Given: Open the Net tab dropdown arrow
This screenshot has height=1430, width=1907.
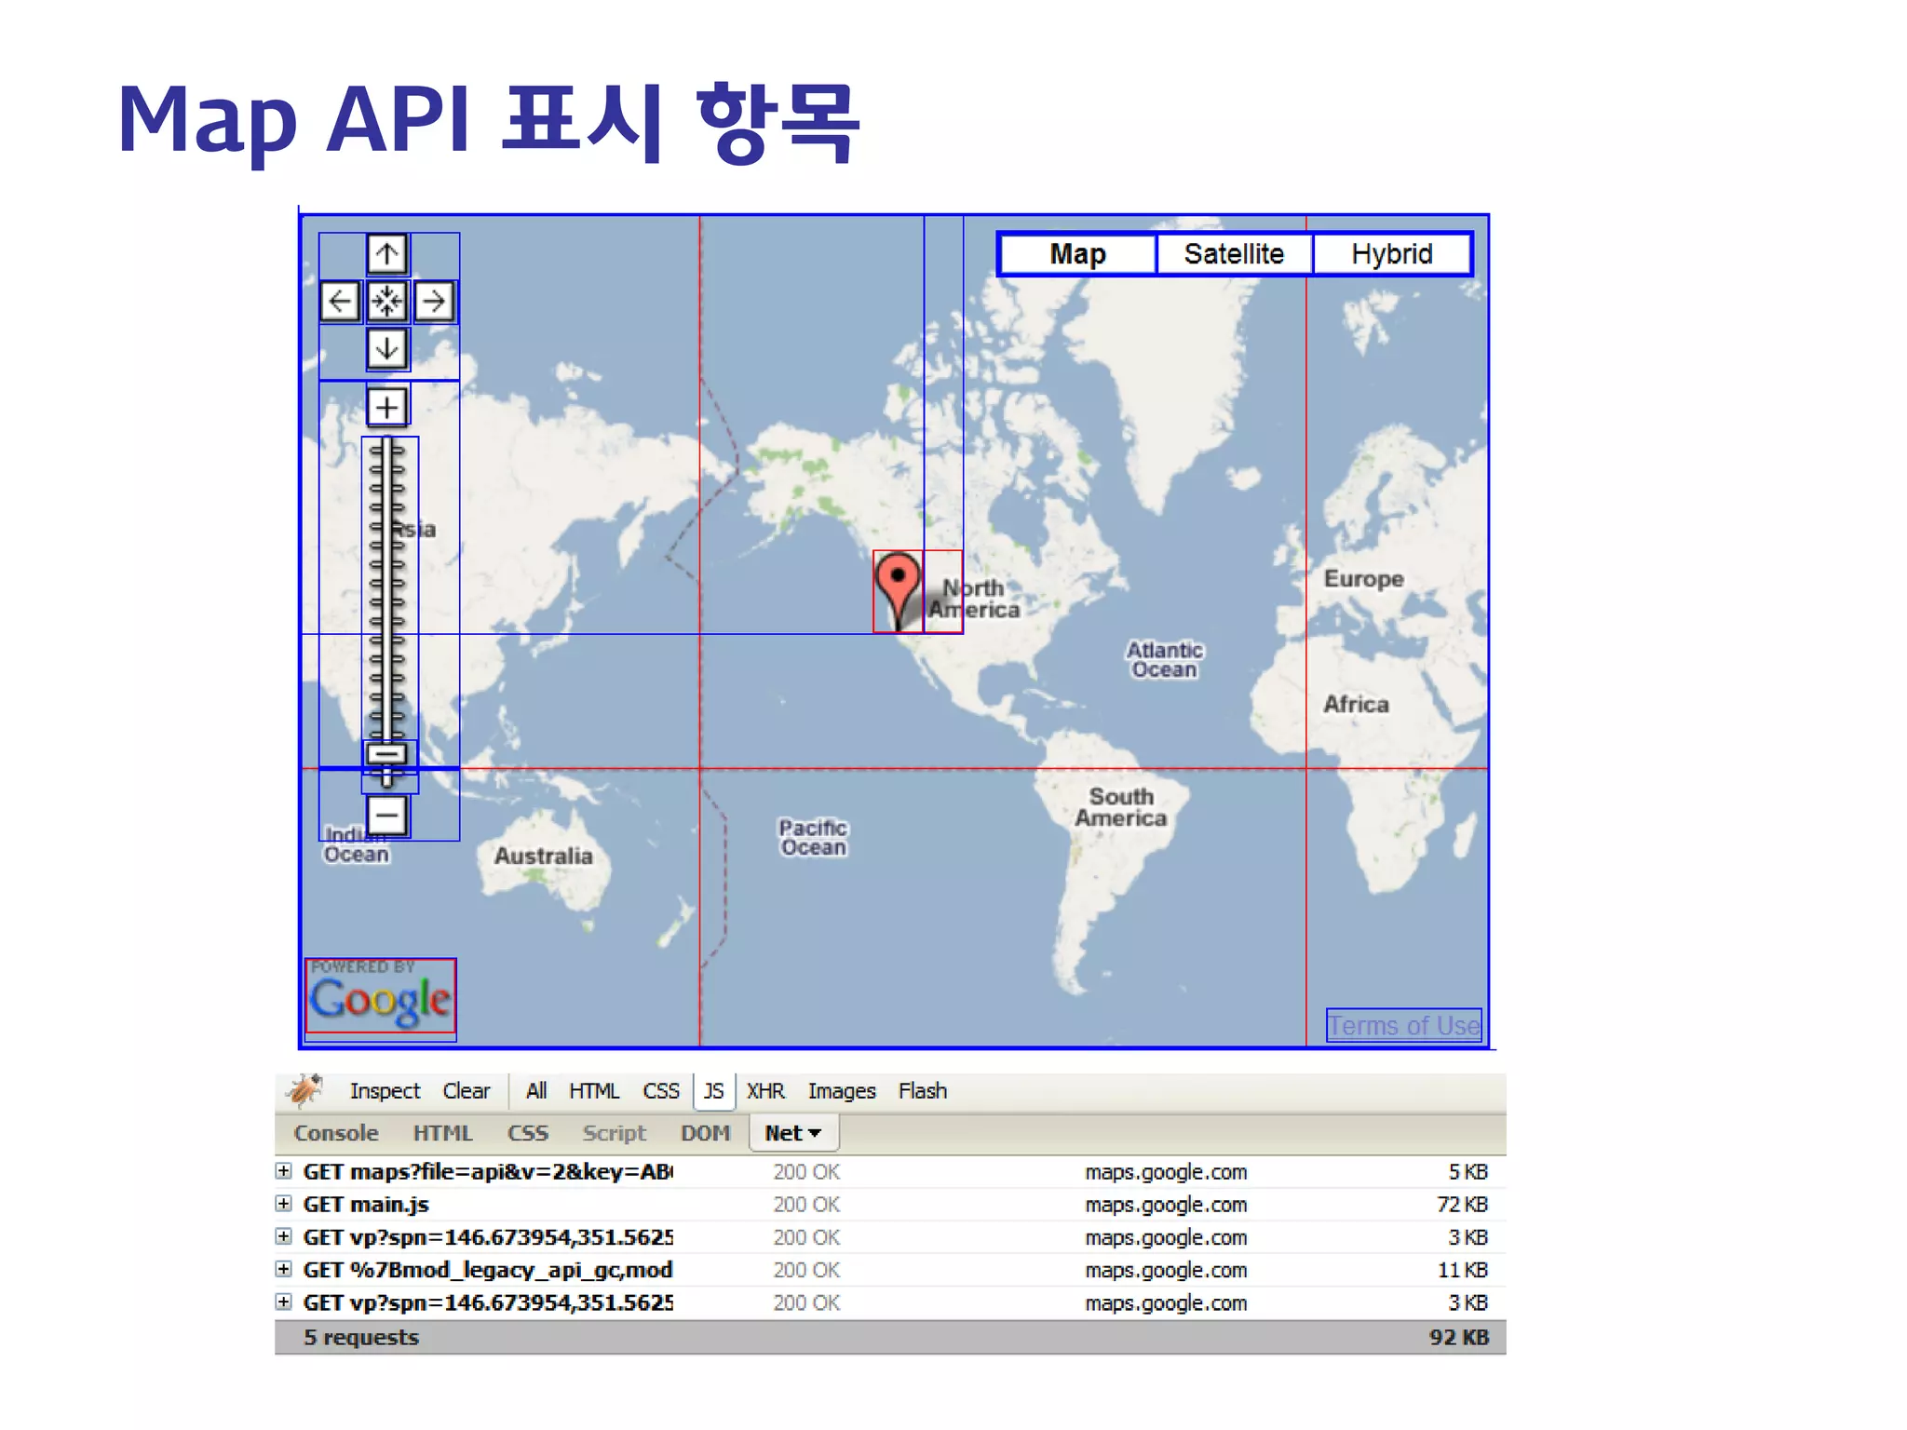Looking at the screenshot, I should tap(815, 1133).
